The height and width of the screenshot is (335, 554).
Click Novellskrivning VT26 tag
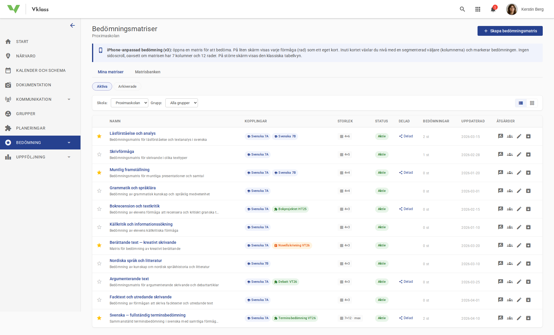point(292,245)
